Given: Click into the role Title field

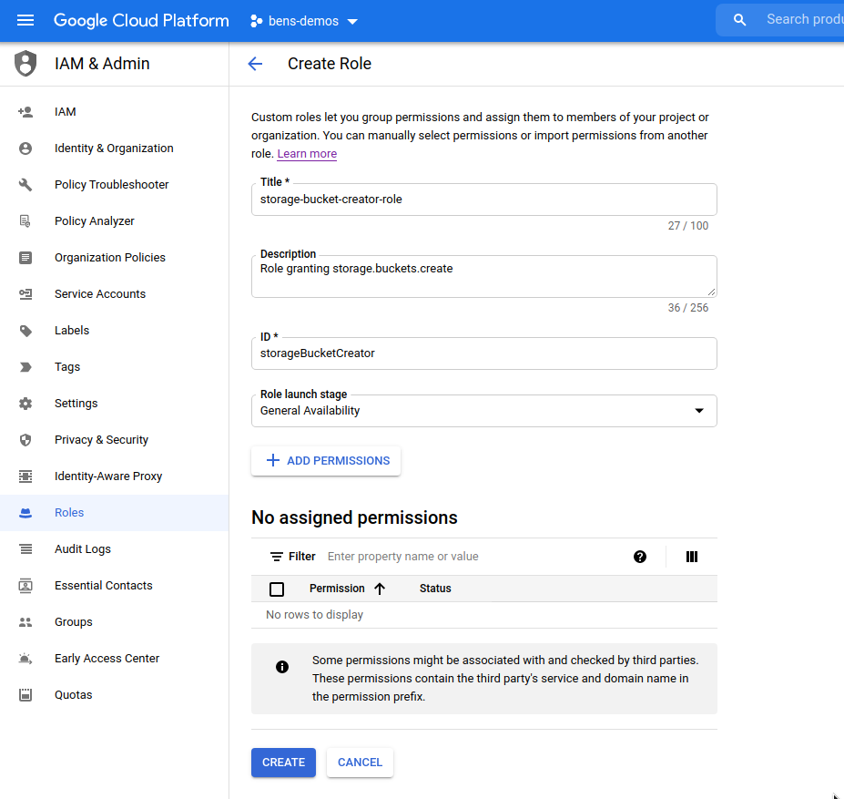Looking at the screenshot, I should click(x=483, y=200).
